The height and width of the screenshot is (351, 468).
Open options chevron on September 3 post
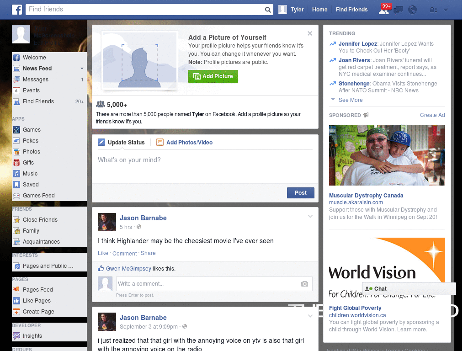pyautogui.click(x=310, y=316)
